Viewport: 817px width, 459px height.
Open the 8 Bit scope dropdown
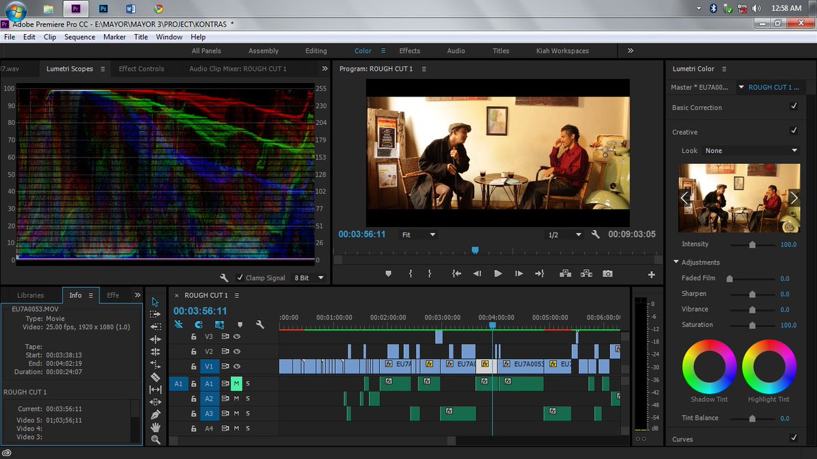click(308, 278)
